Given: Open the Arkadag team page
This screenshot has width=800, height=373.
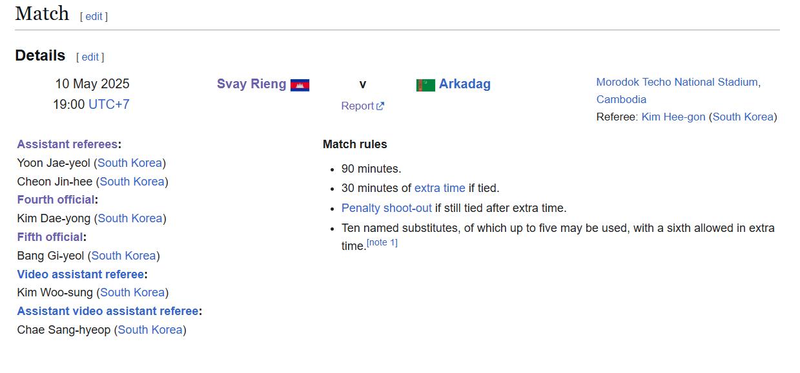Looking at the screenshot, I should coord(465,84).
